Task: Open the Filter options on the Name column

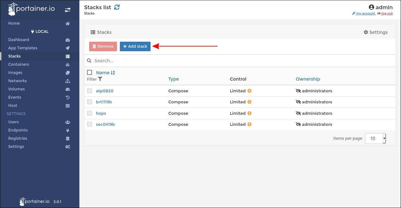Action: (x=100, y=79)
